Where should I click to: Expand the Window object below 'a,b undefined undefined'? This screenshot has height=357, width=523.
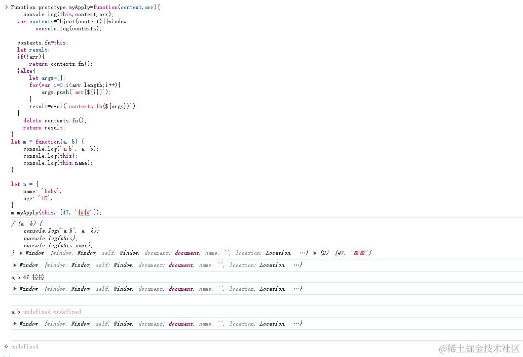[x=15, y=324]
